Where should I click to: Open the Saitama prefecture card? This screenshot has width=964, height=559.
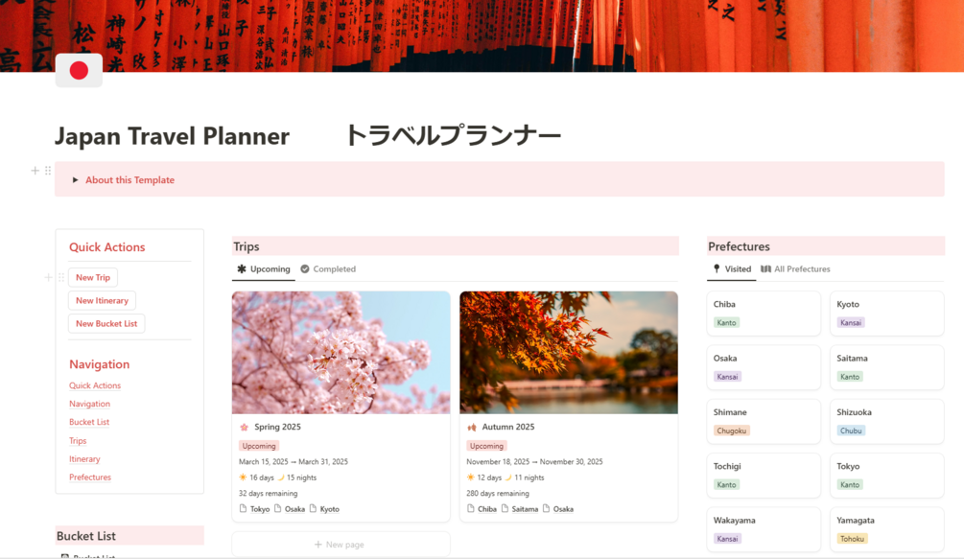886,367
